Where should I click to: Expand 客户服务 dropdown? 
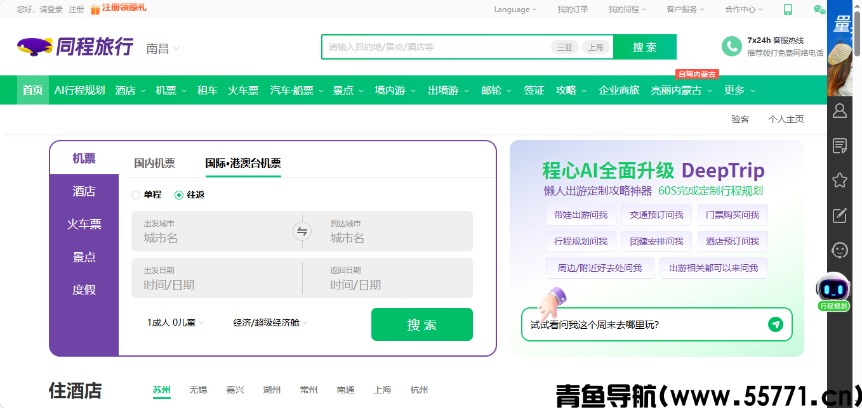686,10
